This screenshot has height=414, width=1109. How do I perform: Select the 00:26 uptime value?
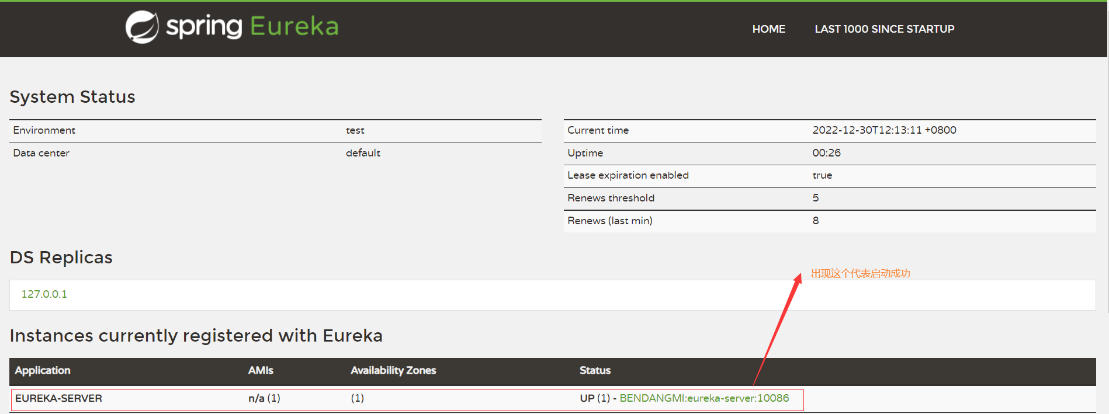click(826, 153)
